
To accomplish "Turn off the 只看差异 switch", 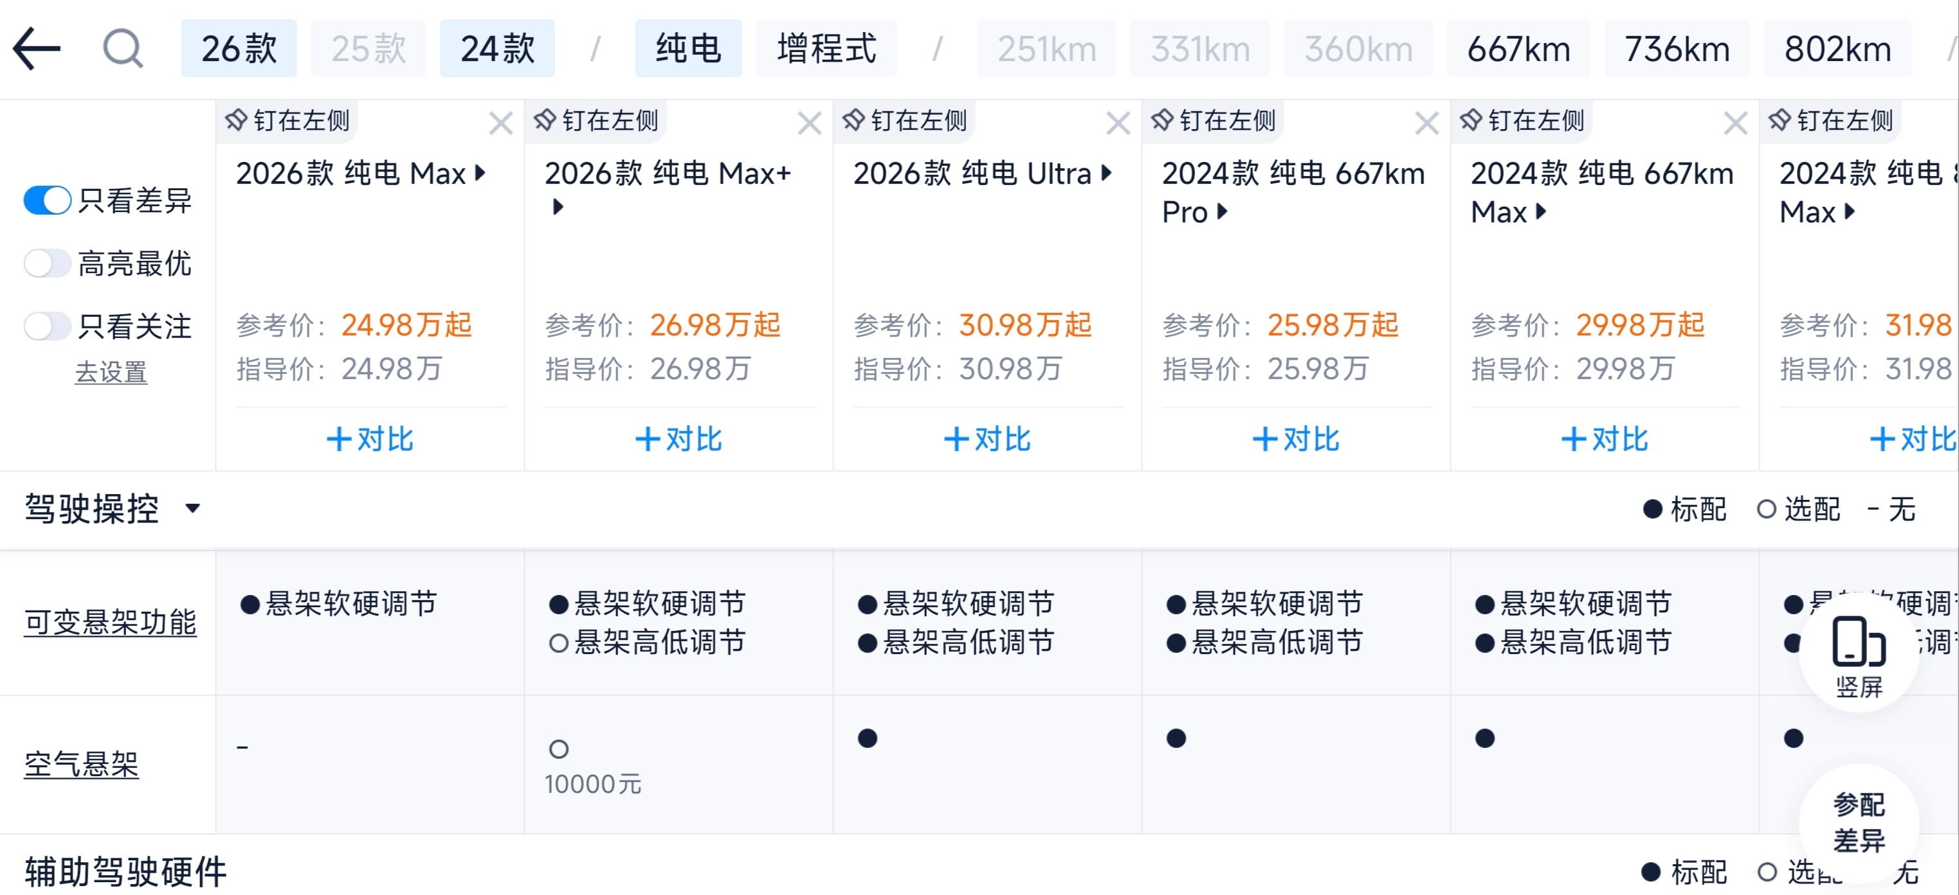I will 47,200.
